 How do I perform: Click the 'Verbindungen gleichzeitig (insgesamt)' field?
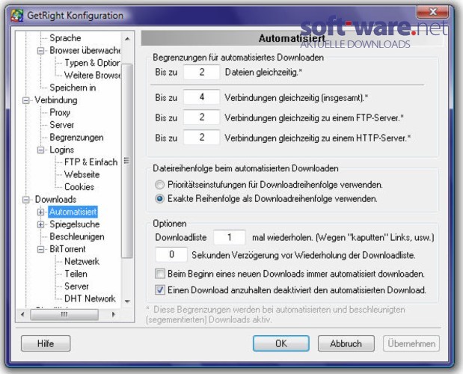click(201, 96)
